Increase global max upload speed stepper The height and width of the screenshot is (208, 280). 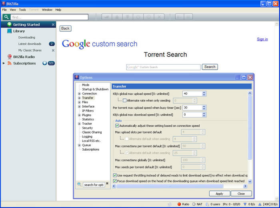pyautogui.click(x=204, y=92)
